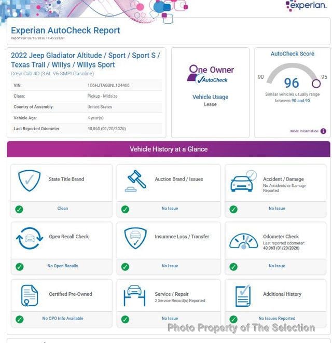Click green checkmark beside No CPO Info Available
Screen dimensions: 332x343
click(19, 319)
